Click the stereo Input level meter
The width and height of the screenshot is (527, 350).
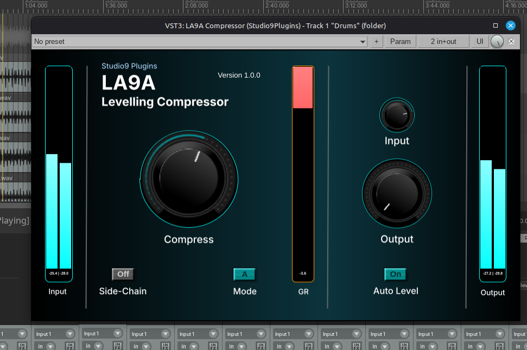click(59, 174)
